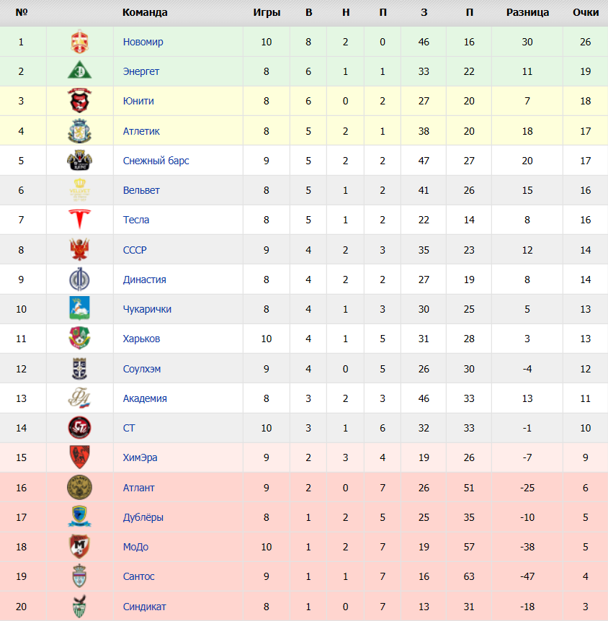The image size is (608, 621).
Task: Click the green triangle Энергет logo
Action: tap(80, 71)
